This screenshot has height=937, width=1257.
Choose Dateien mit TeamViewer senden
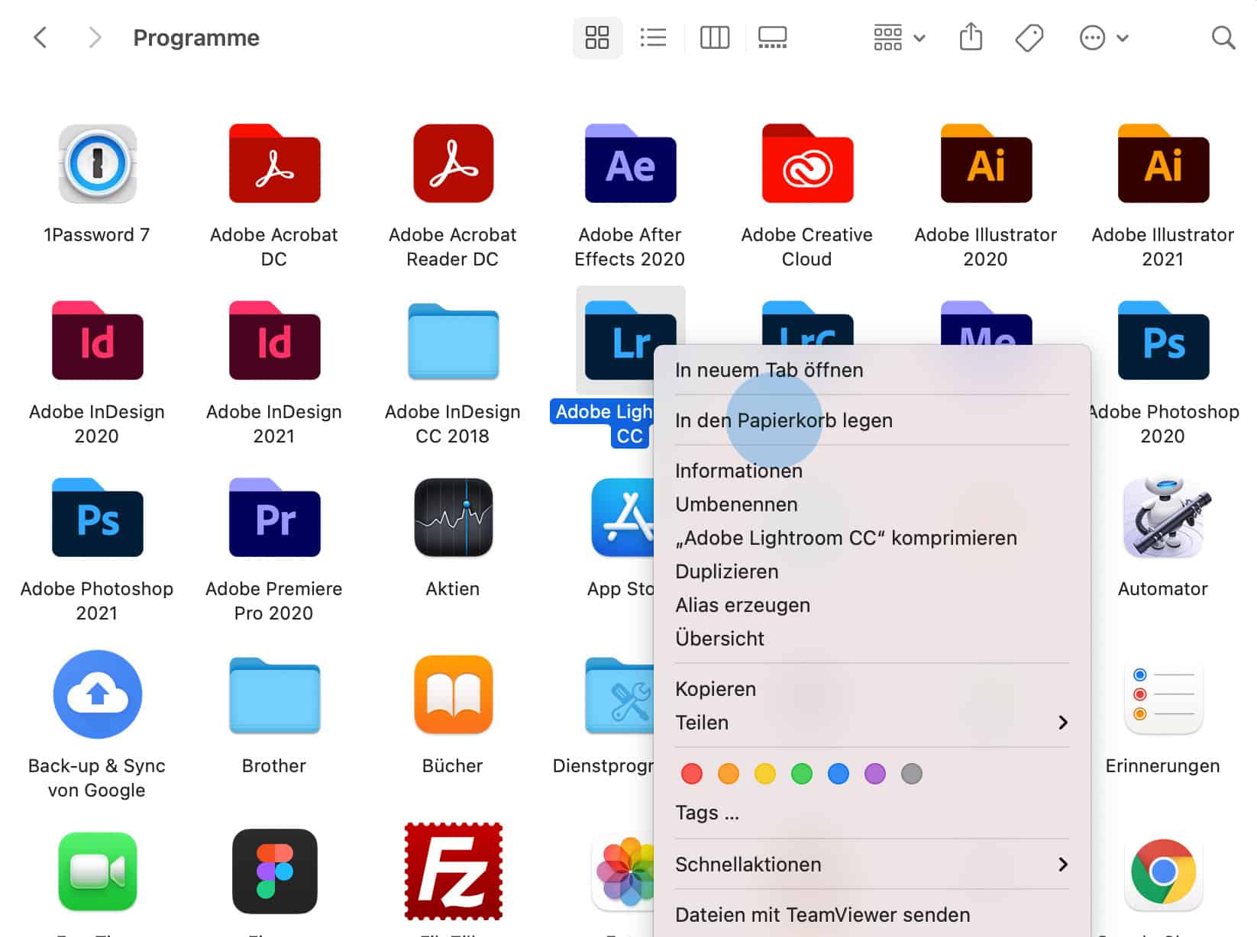pos(872,915)
